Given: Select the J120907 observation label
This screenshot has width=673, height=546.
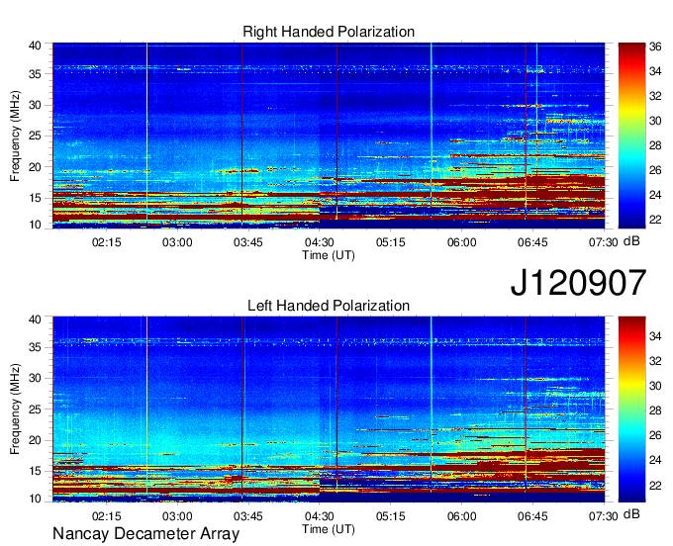Looking at the screenshot, I should [578, 282].
